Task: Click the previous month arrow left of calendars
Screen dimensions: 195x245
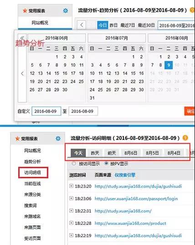Action: (22, 74)
